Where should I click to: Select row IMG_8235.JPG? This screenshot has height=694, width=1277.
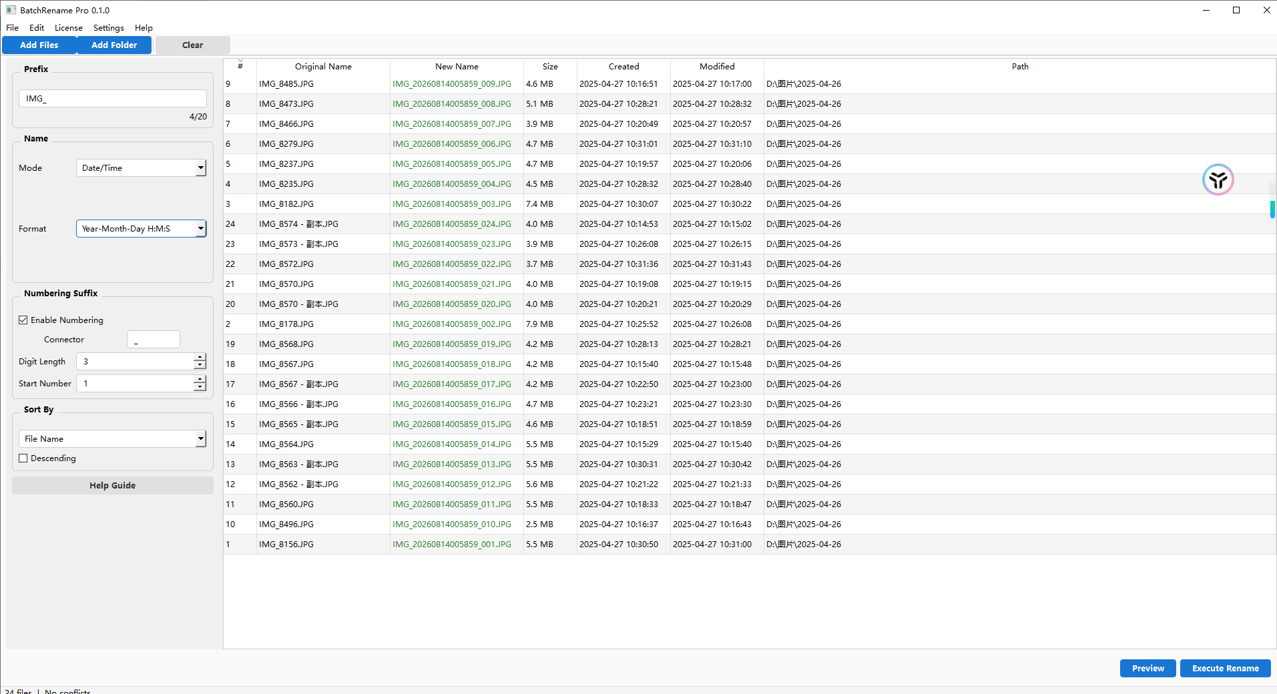coord(750,184)
